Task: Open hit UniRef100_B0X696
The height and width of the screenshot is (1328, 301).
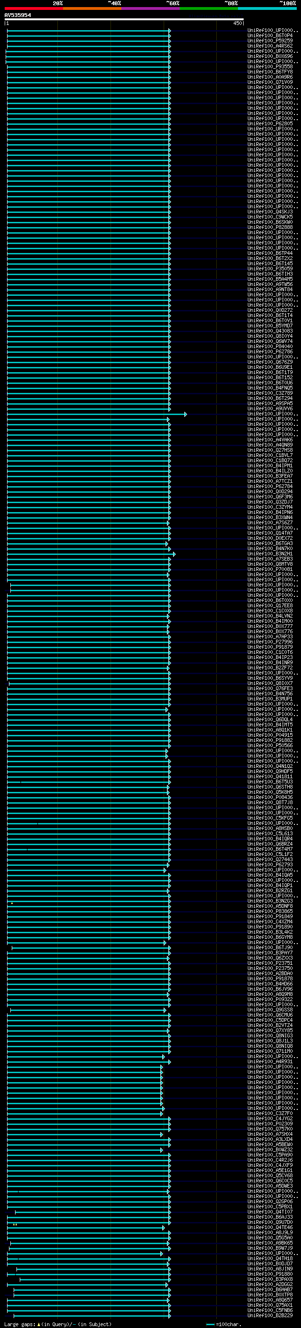Action: (x=270, y=56)
